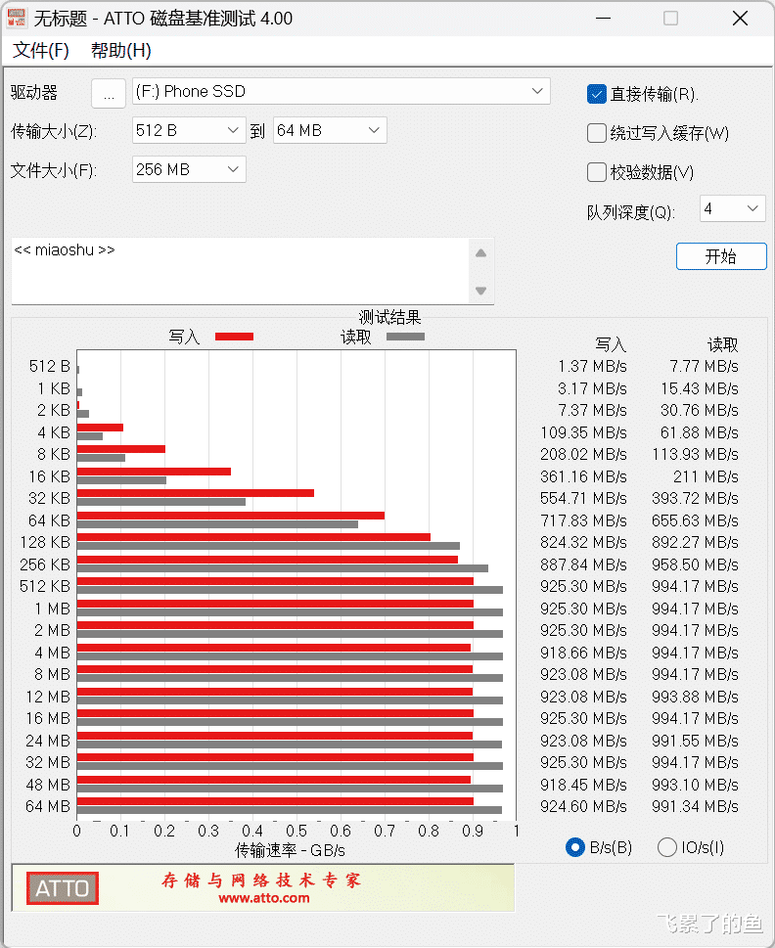This screenshot has width=775, height=948.
Task: Click the www.atto.com link in banner
Action: coord(263,898)
